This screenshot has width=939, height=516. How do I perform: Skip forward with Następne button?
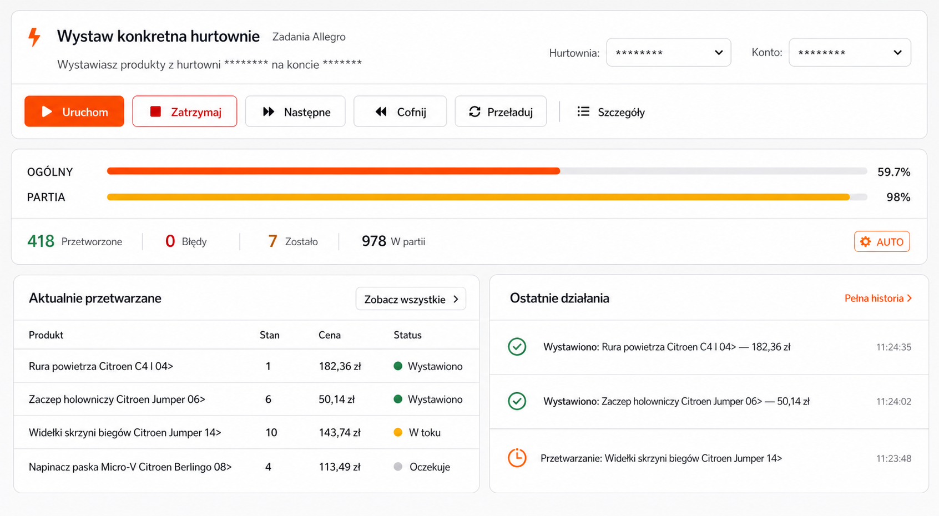click(x=295, y=112)
